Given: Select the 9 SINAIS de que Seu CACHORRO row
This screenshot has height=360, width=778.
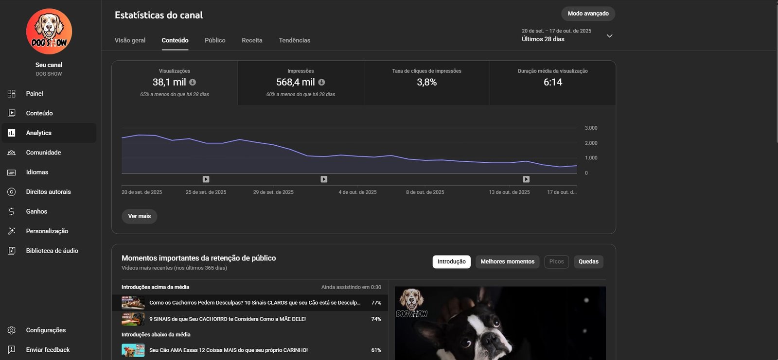Looking at the screenshot, I should click(250, 319).
